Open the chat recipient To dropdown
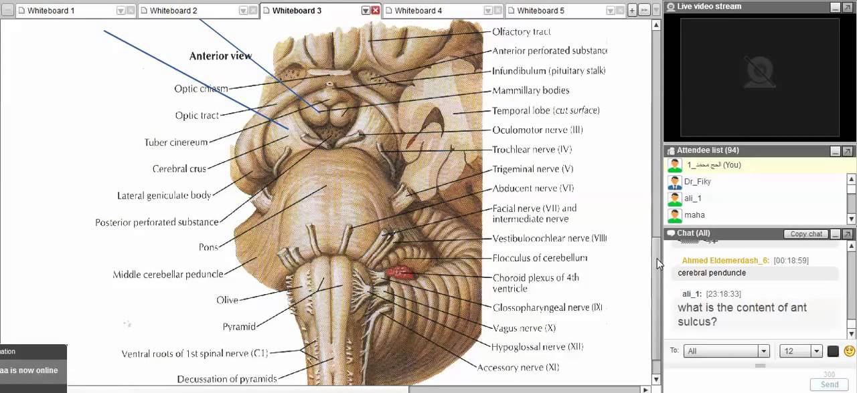Screen dimensions: 857x393 pos(726,351)
